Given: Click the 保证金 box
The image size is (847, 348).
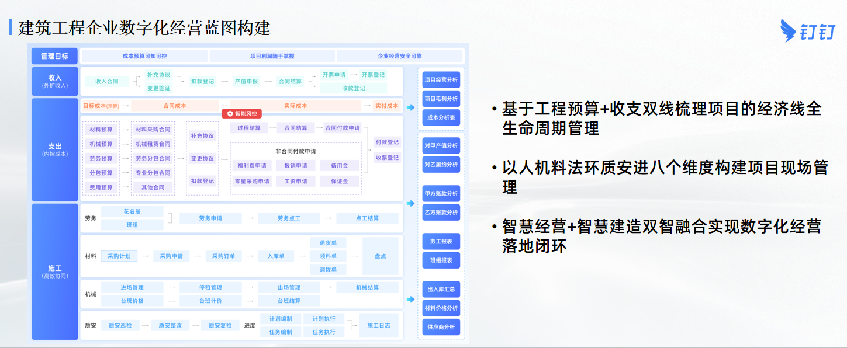Looking at the screenshot, I should coord(339,182).
